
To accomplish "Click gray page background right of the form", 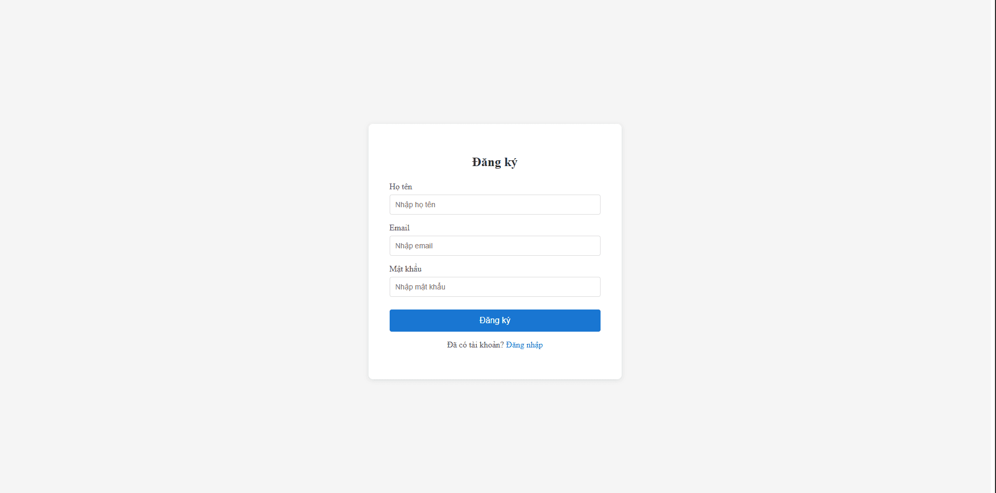I will (791, 248).
